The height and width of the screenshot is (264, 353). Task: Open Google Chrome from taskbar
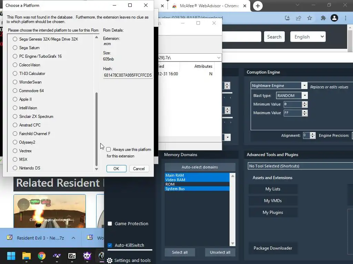42,256
